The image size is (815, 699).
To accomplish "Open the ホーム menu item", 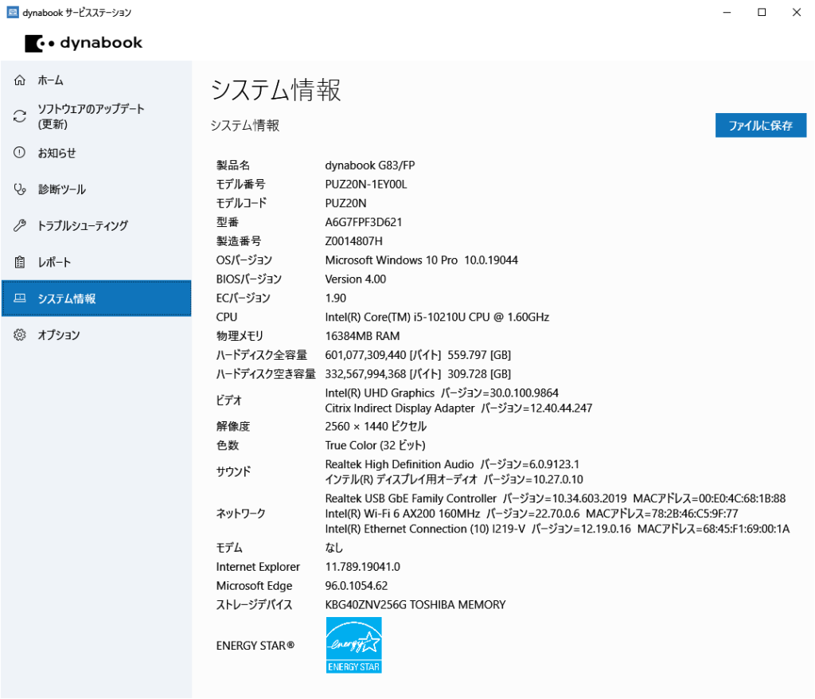I will coord(96,80).
